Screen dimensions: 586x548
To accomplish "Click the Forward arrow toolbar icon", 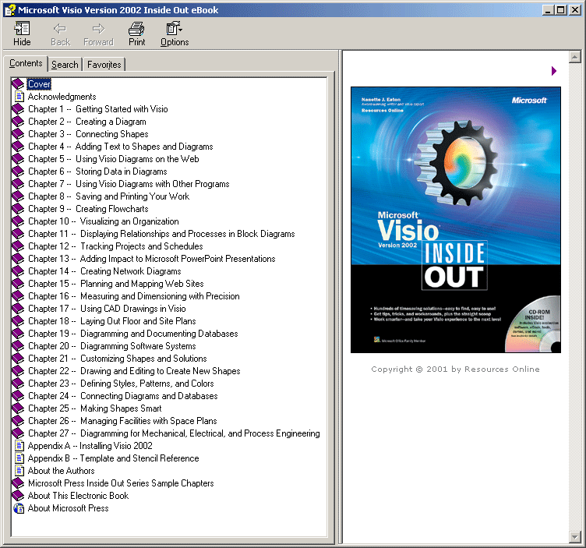I will [98, 34].
